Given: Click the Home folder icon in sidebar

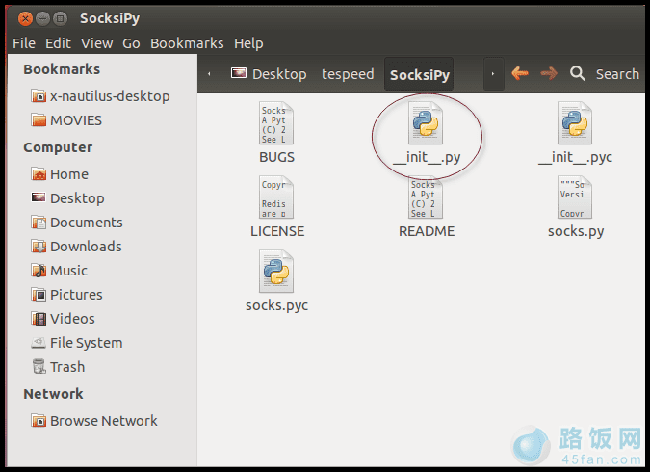Looking at the screenshot, I should click(39, 173).
